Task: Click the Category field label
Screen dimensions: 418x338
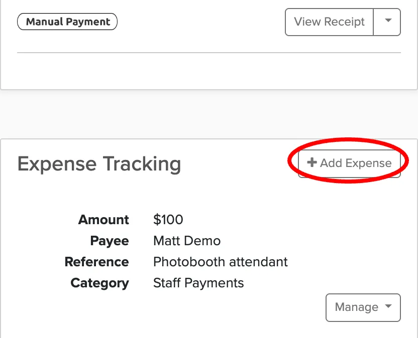Action: 99,283
